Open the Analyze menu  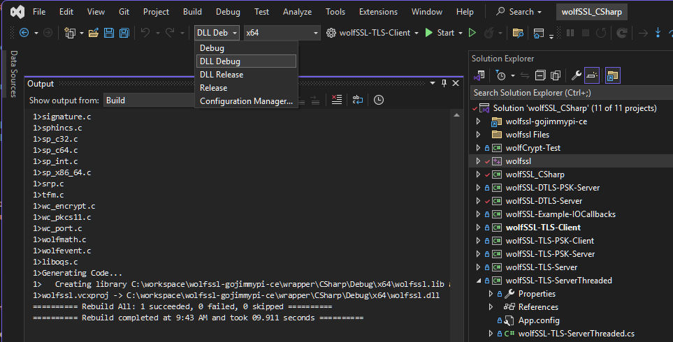click(x=297, y=12)
